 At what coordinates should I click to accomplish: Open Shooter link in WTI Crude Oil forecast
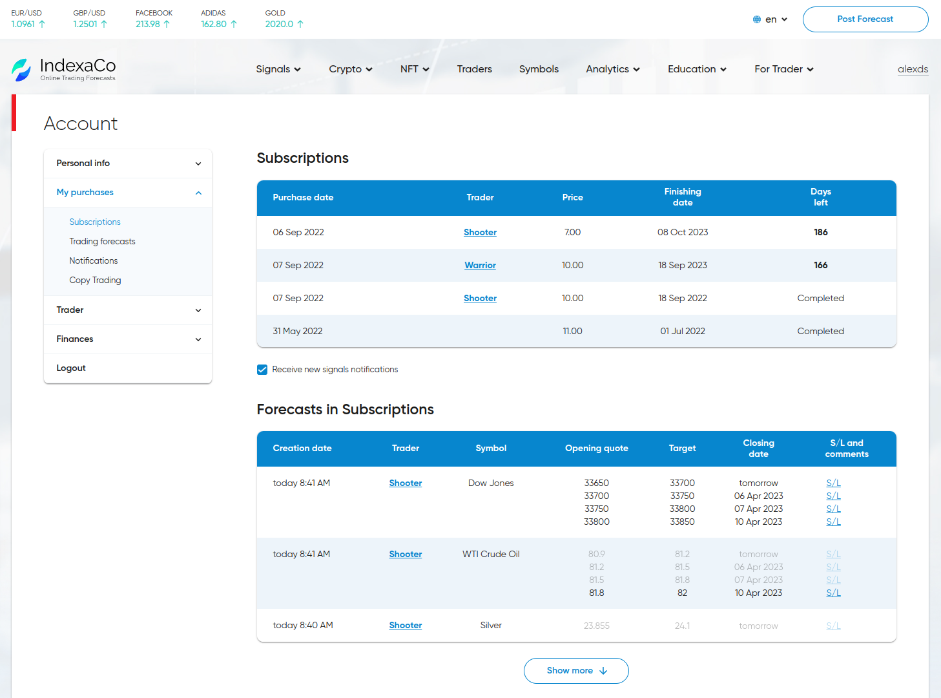pyautogui.click(x=406, y=555)
